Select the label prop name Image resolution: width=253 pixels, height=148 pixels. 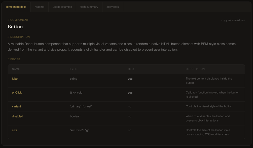15,79
